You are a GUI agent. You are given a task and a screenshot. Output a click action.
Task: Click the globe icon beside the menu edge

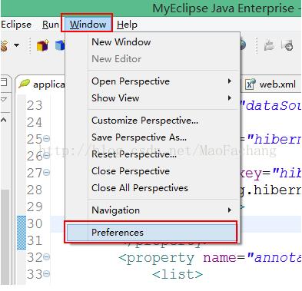point(243,45)
